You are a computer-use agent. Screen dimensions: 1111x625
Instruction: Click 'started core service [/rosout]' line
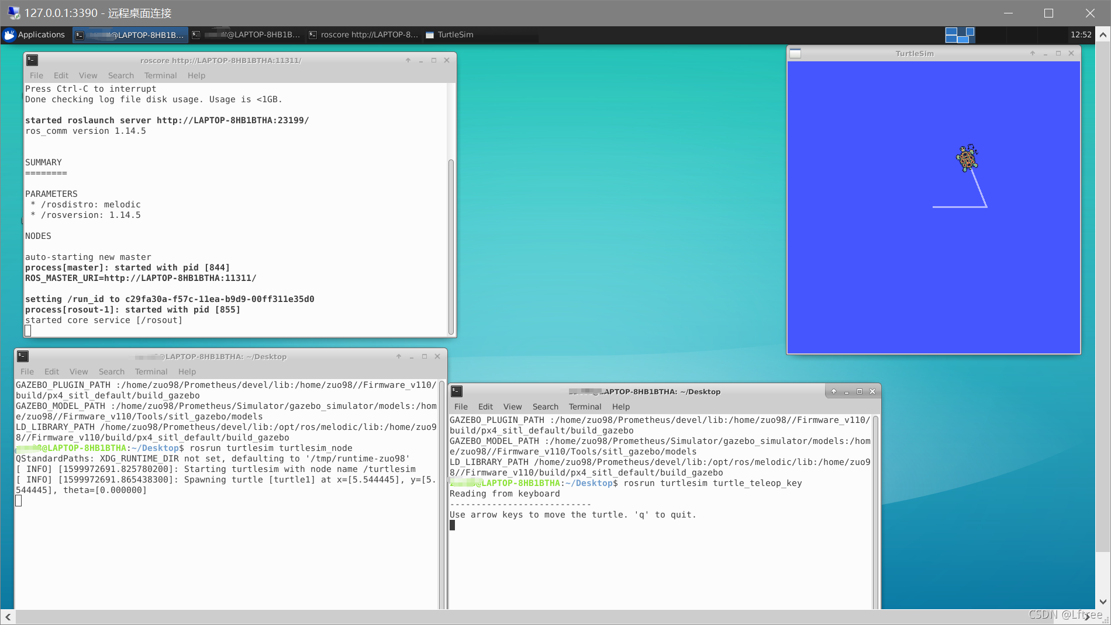click(x=103, y=320)
